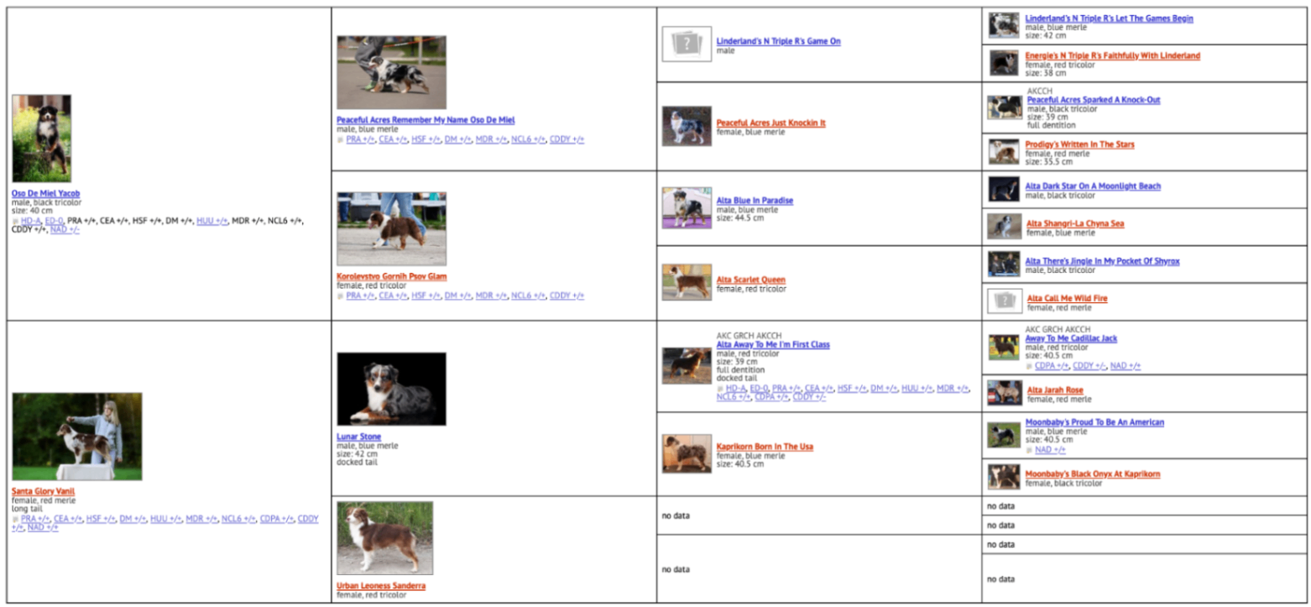Viewport: 1311px width, 607px height.
Task: Open Energie's N Triple R's Faithfully With Linderland link
Action: click(x=1112, y=55)
